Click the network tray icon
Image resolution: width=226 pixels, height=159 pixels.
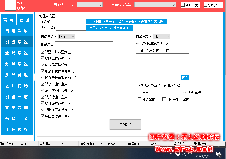[178, 154]
